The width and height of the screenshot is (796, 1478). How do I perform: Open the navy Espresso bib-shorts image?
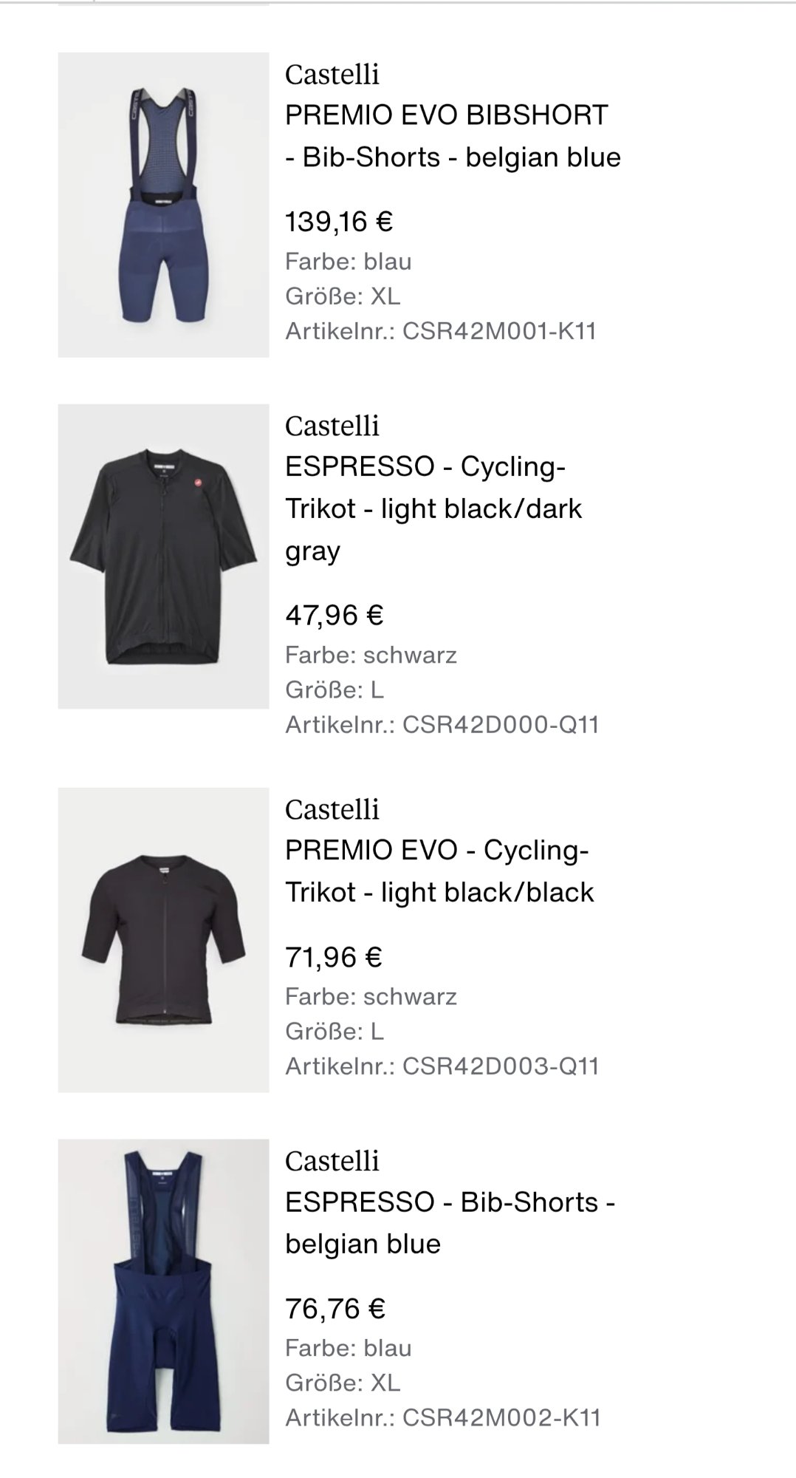[x=163, y=1291]
